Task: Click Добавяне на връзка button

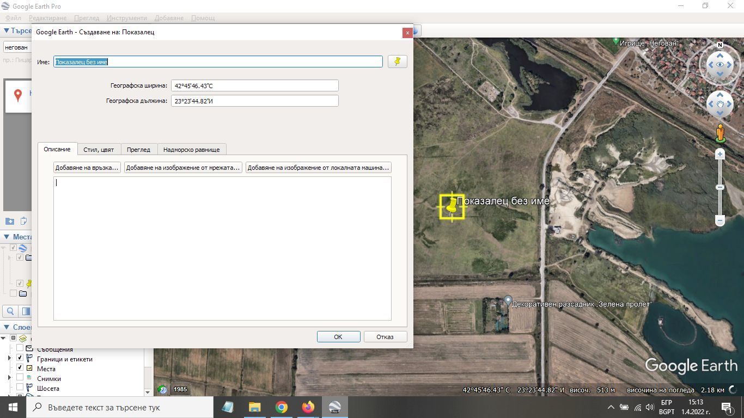Action: coord(87,168)
